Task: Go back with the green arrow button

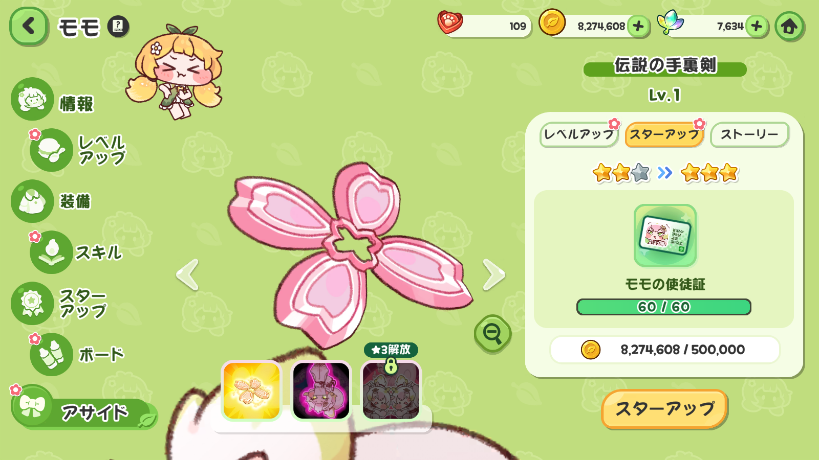Action: click(29, 26)
